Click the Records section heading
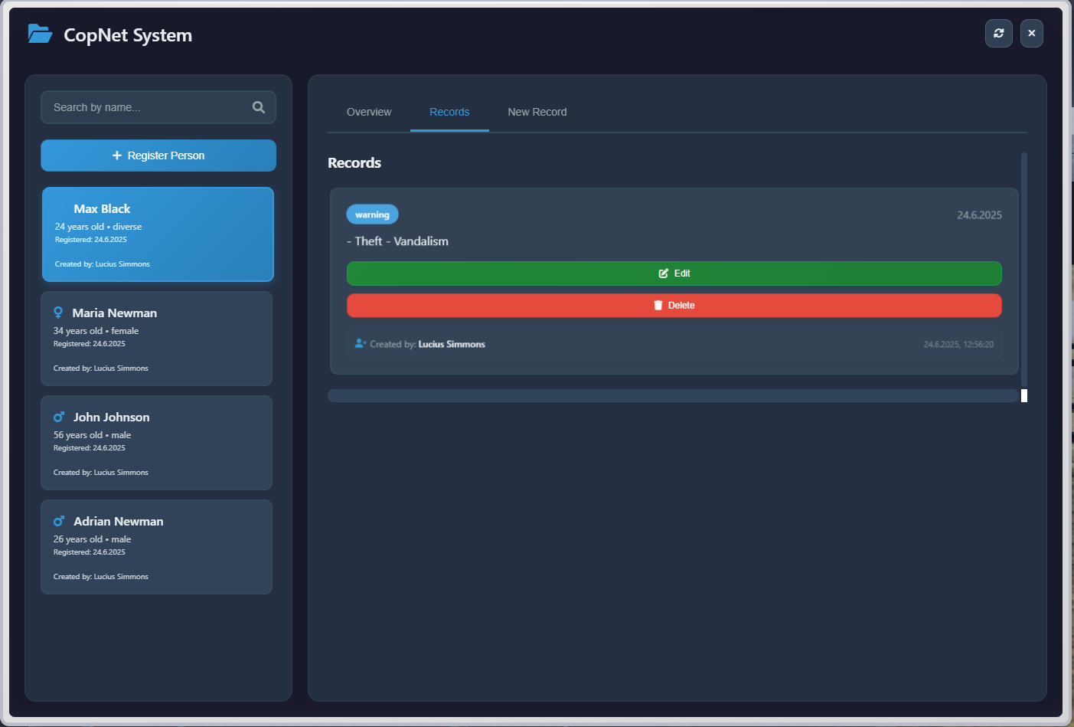This screenshot has height=727, width=1074. pos(354,162)
